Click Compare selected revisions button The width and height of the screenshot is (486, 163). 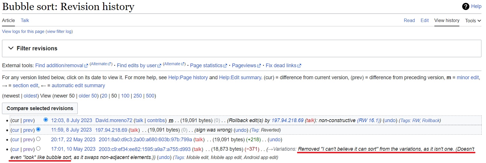[40, 108]
